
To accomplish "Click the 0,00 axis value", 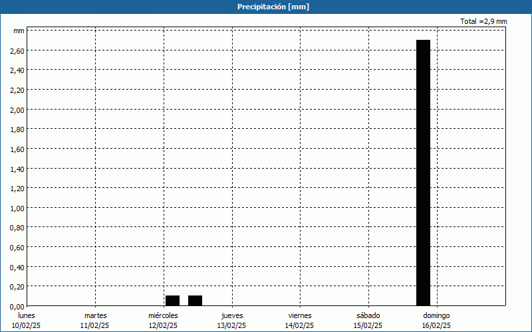I will coord(17,307).
